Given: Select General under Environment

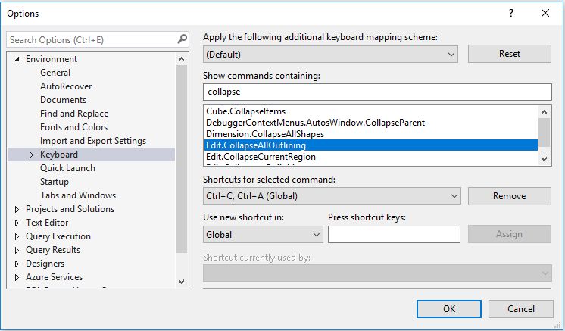Looking at the screenshot, I should 55,73.
